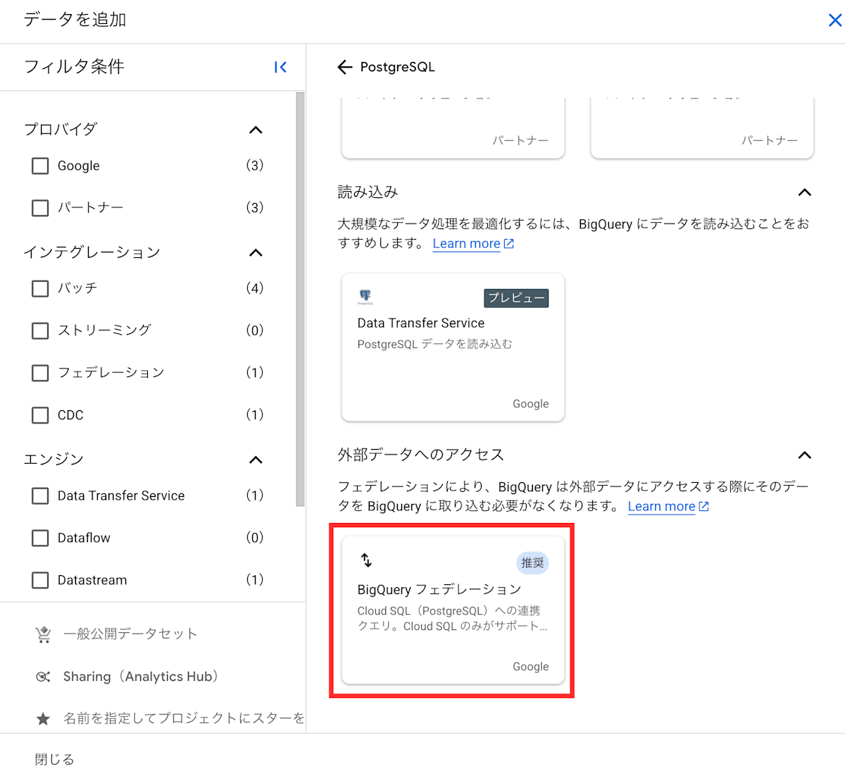This screenshot has width=845, height=776.
Task: Click the filter panel vertical scrollbar
Action: pos(300,300)
